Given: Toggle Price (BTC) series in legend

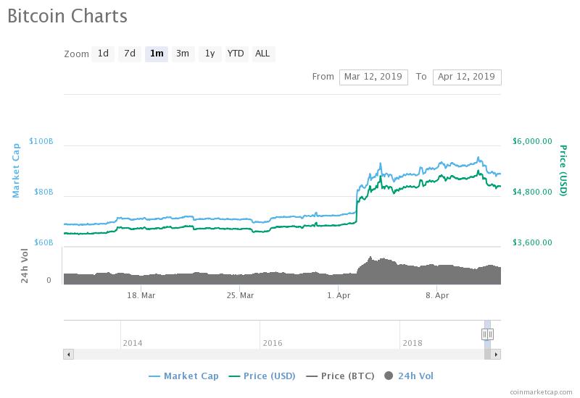Looking at the screenshot, I should coord(342,376).
